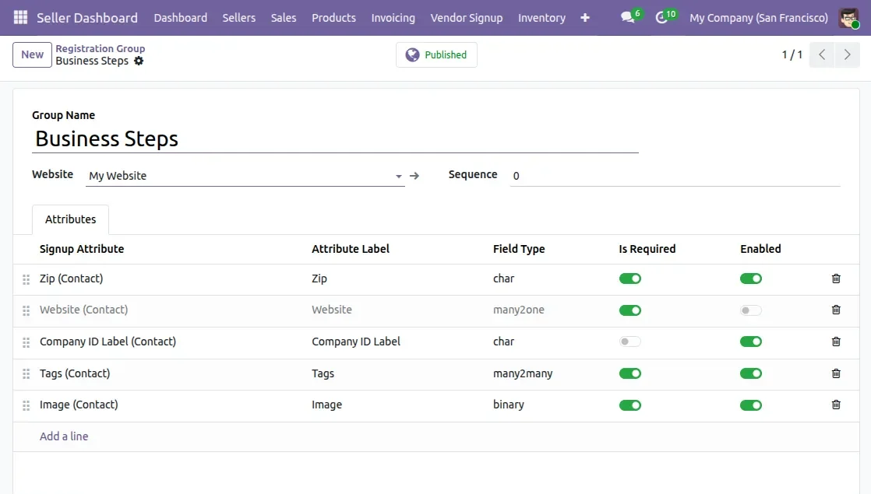Grab the Zip row drag handle
This screenshot has height=494, width=871.
click(26, 279)
